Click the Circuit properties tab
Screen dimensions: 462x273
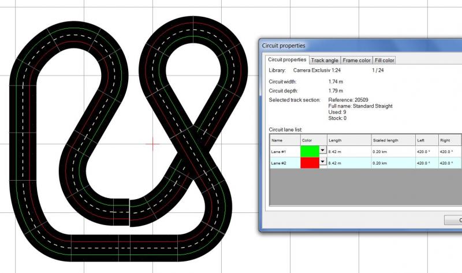(287, 59)
